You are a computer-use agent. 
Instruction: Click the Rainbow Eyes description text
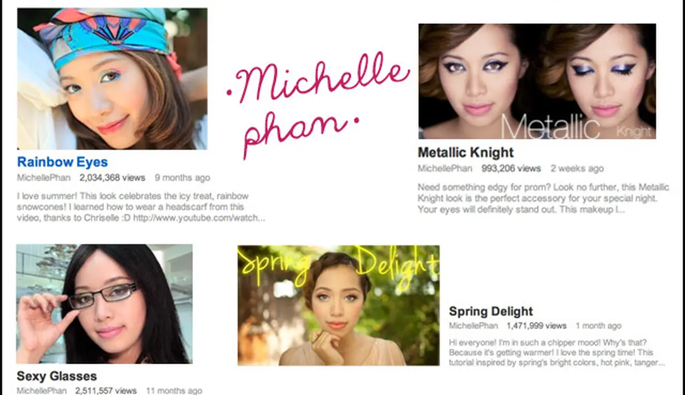pyautogui.click(x=141, y=207)
